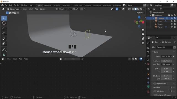Image resolution: width=177 pixels, height=99 pixels.
Task: Hide the Plane object with eye icon
Action: click(x=172, y=27)
